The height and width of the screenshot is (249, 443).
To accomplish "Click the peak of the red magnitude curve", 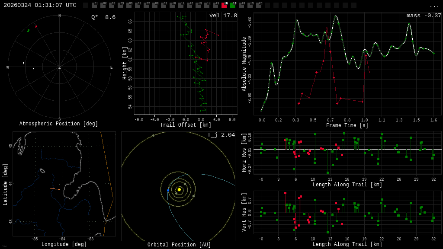I will point(327,28).
